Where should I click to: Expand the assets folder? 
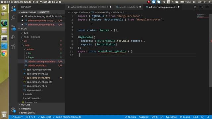pos(41,94)
